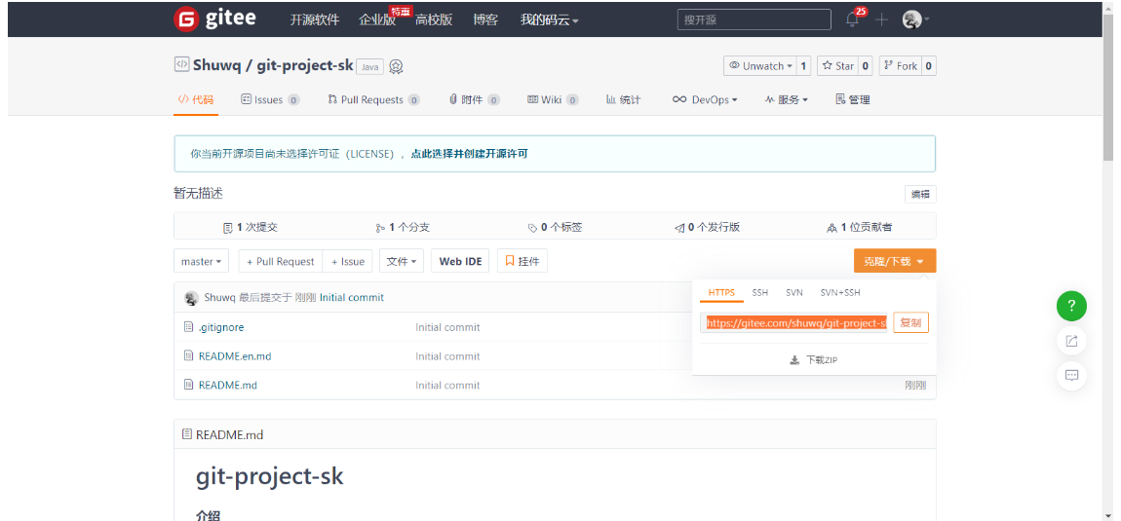The width and height of the screenshot is (1121, 521).
Task: Star the repository
Action: tap(836, 66)
